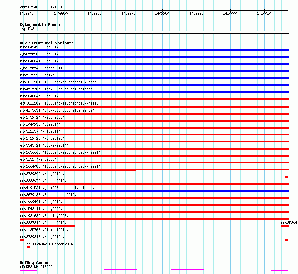Image resolution: width=298 pixels, height=274 pixels.
Task: Open variant nsv1135763 (Alsmadi2014)
Action: [44, 230]
